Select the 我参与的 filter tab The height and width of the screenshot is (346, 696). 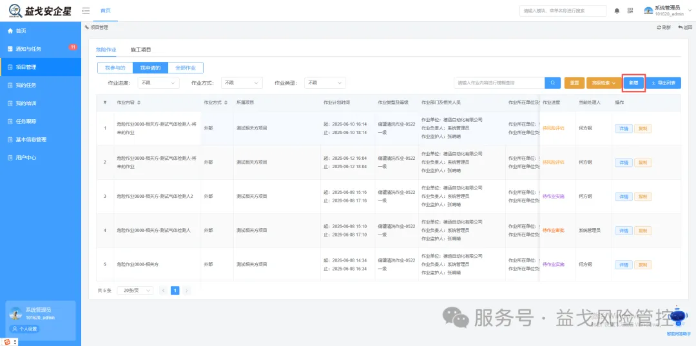tap(115, 68)
